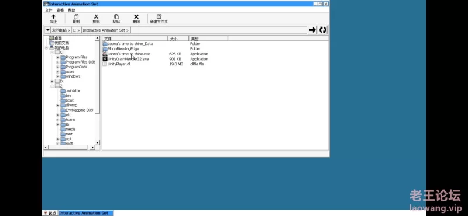Viewport: 468px width, 216px height.
Task: Expand the home folder node
Action: point(57,120)
